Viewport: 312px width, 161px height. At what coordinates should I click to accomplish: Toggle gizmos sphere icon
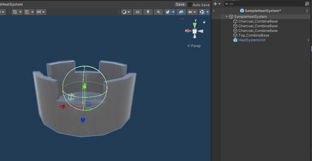pyautogui.click(x=202, y=12)
